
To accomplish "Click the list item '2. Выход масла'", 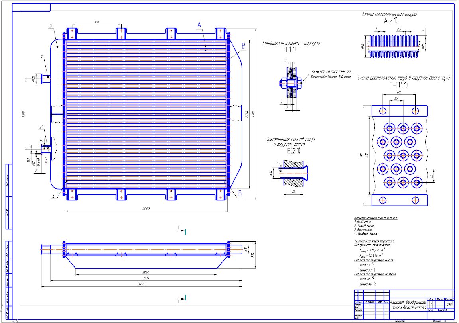I will coord(364,226).
